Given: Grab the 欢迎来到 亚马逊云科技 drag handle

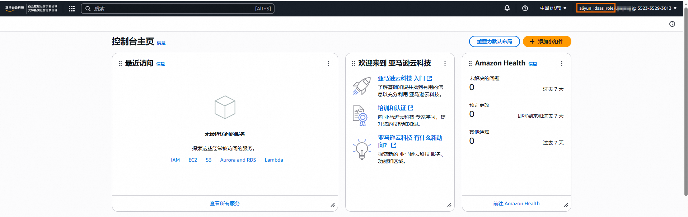Looking at the screenshot, I should 354,64.
